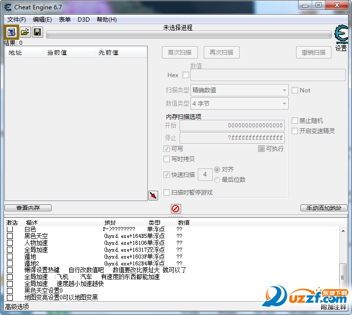Image resolution: width=352 pixels, height=315 pixels.
Task: Click the 先前值 column header
Action: tap(121, 53)
